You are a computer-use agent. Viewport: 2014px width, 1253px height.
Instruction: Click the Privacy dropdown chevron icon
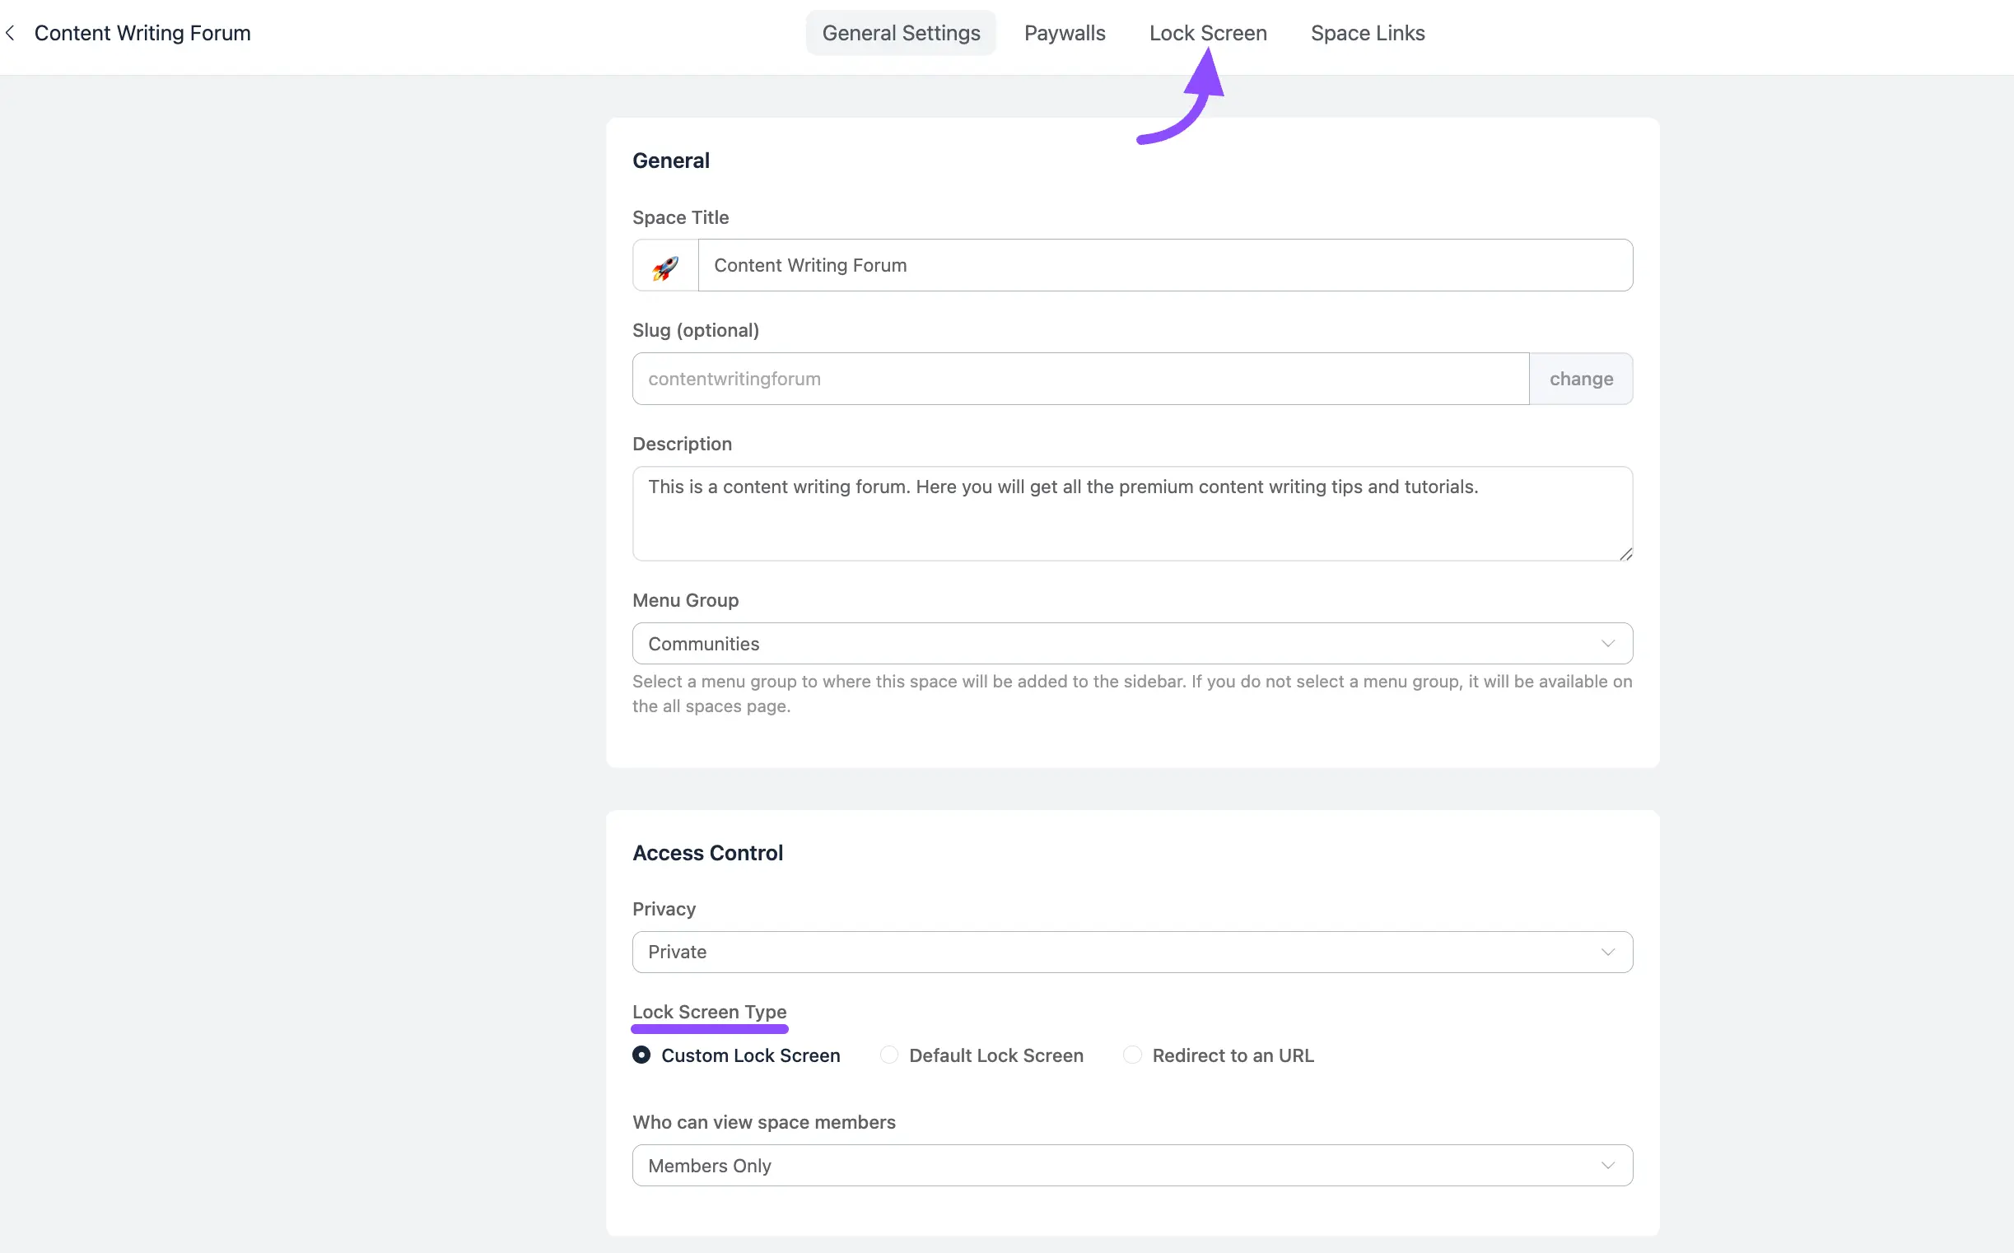[x=1608, y=953]
